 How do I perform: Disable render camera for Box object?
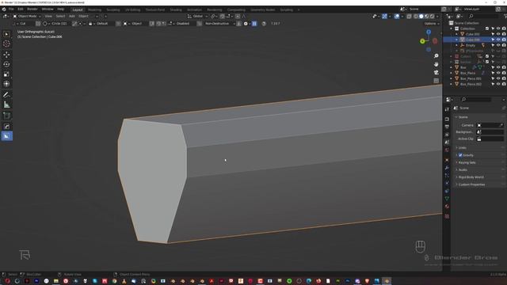pyautogui.click(x=504, y=67)
